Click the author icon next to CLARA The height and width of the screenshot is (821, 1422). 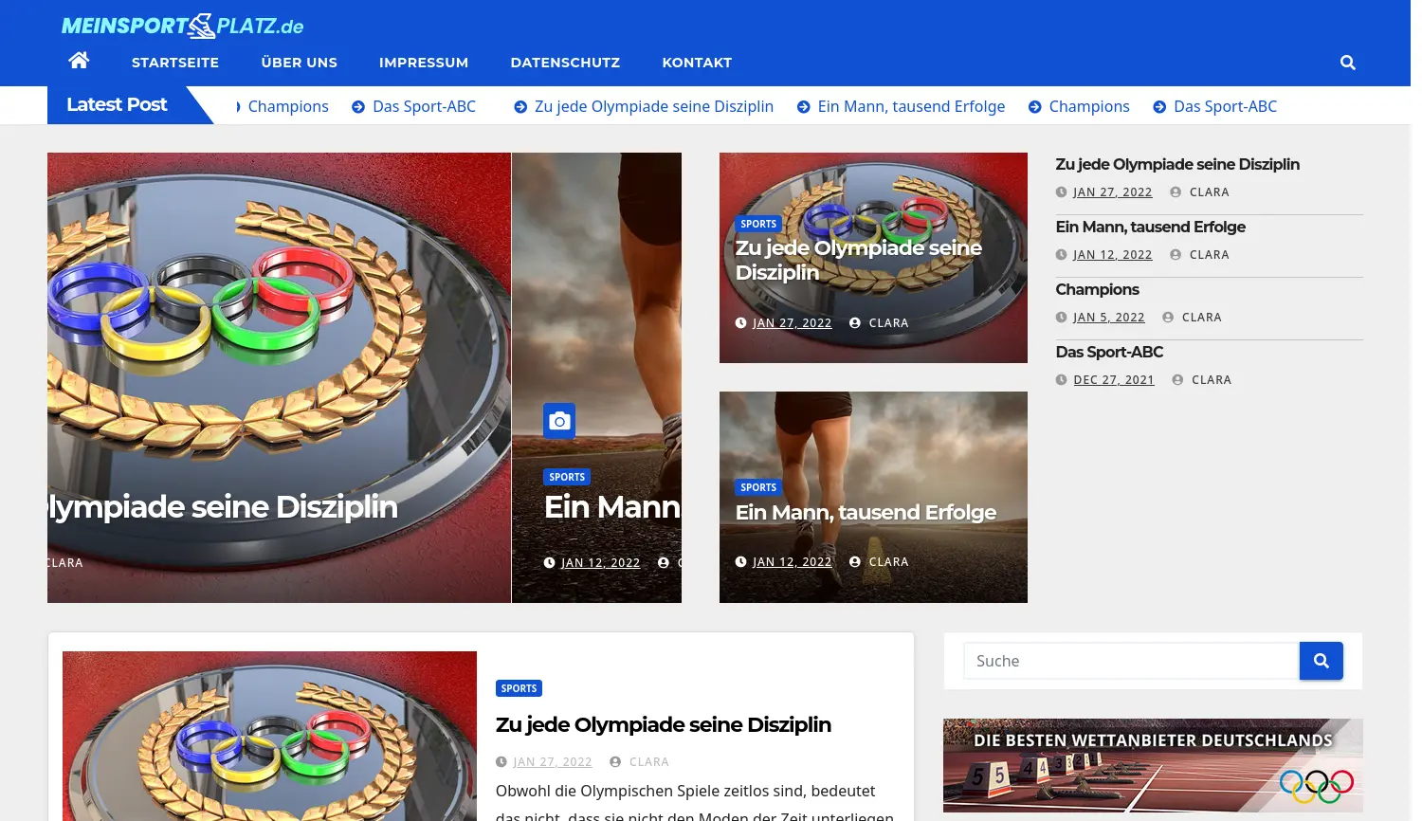1176,192
